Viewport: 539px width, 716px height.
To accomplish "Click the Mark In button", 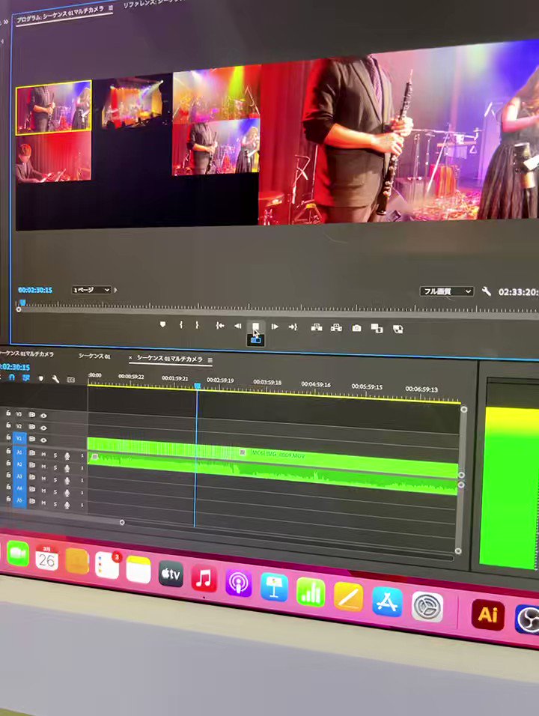I will tap(181, 324).
